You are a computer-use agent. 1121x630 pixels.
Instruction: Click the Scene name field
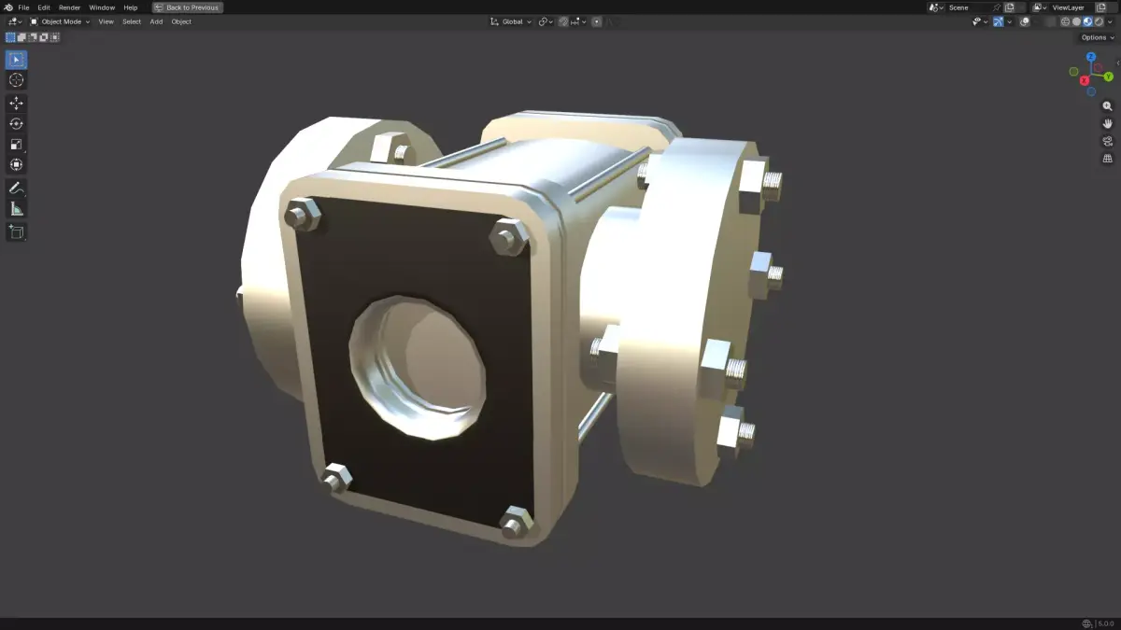pyautogui.click(x=968, y=7)
